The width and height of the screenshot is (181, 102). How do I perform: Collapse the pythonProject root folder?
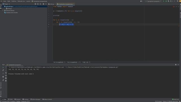click(3, 7)
